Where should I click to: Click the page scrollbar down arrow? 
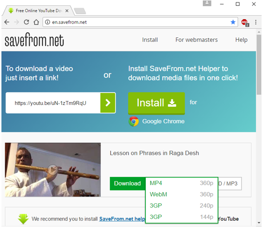tap(259, 223)
